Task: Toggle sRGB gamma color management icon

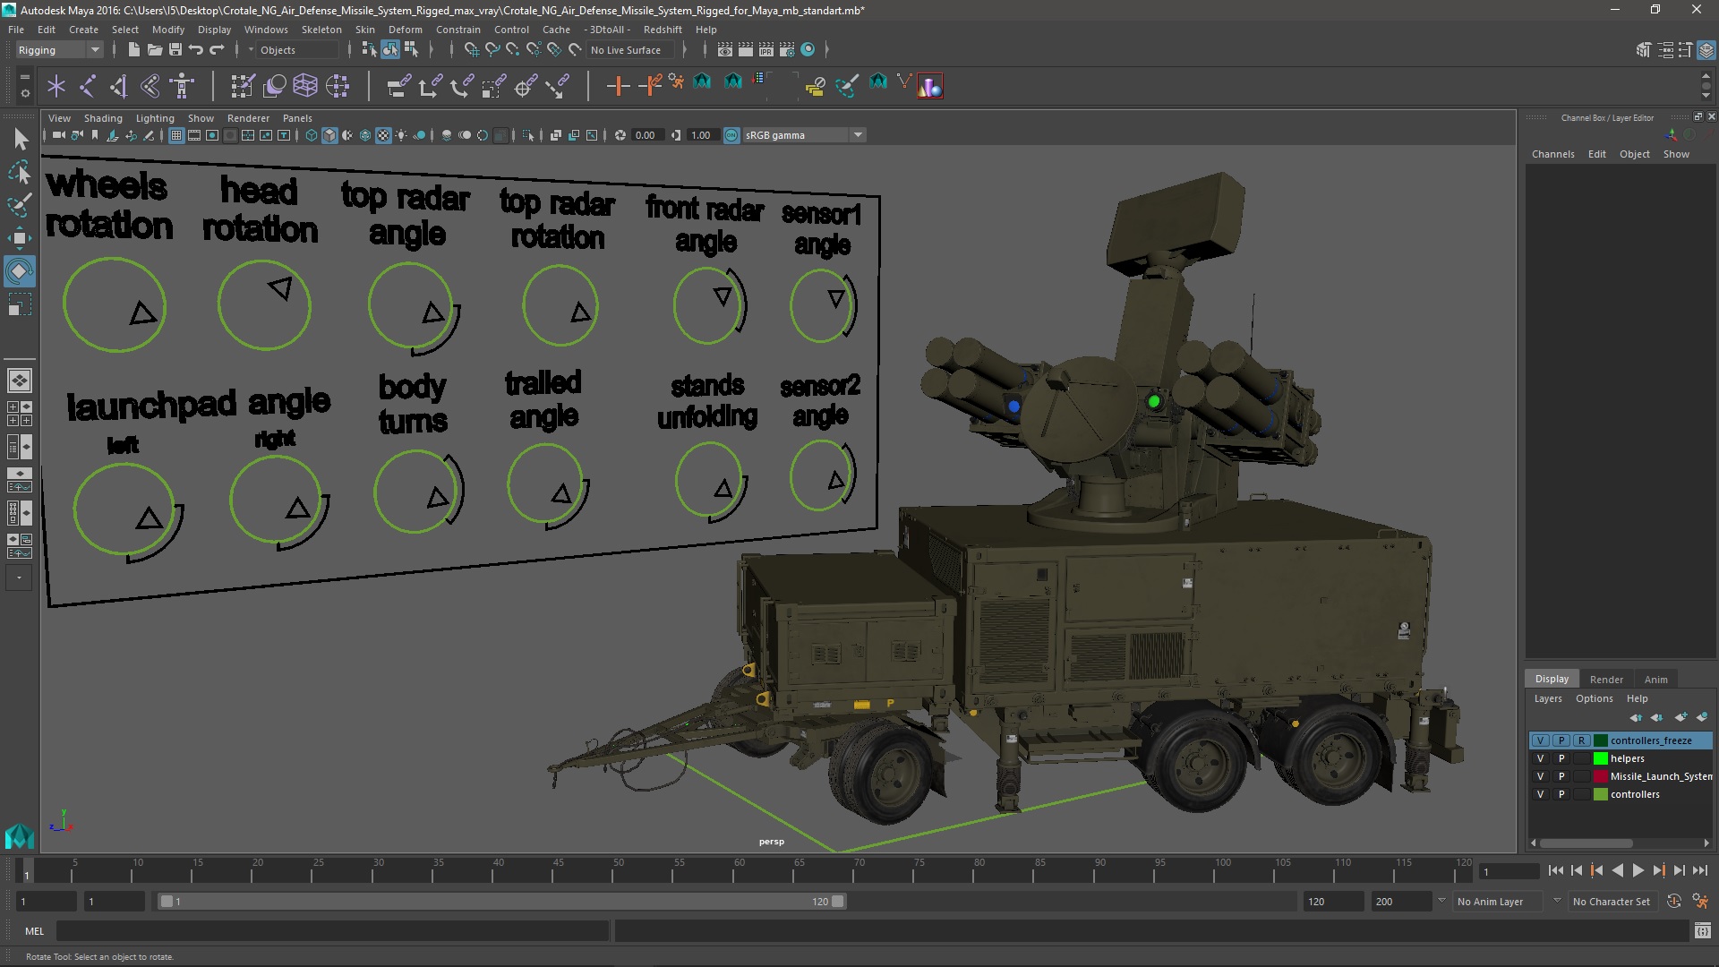Action: [731, 135]
